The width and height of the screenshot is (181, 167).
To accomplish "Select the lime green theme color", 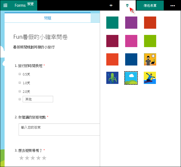I will tap(150, 41).
